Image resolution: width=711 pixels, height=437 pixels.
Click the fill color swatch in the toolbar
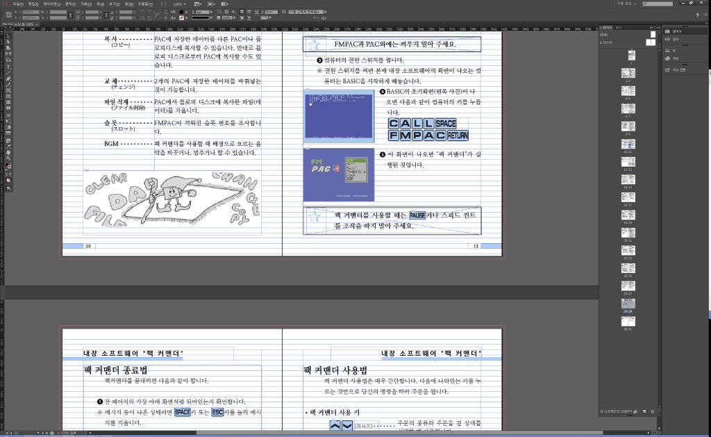[x=6, y=165]
